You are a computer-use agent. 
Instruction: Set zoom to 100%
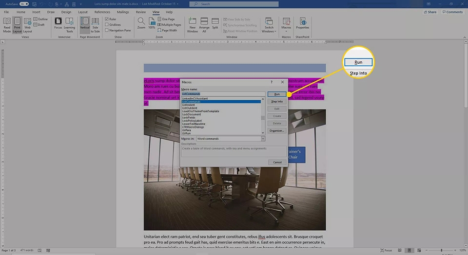(x=152, y=23)
